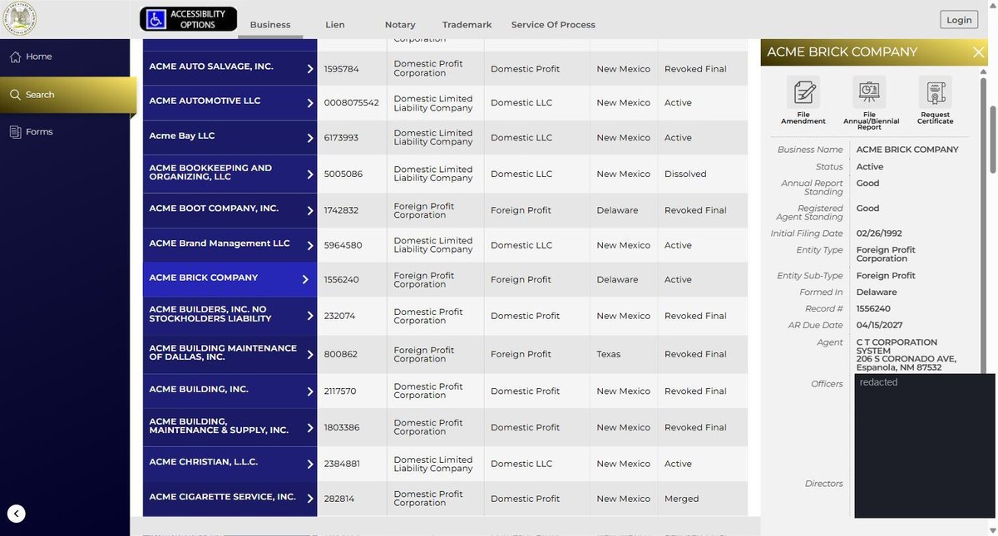Click the Texas formed-in cell
This screenshot has height=536, width=998.
coord(609,354)
